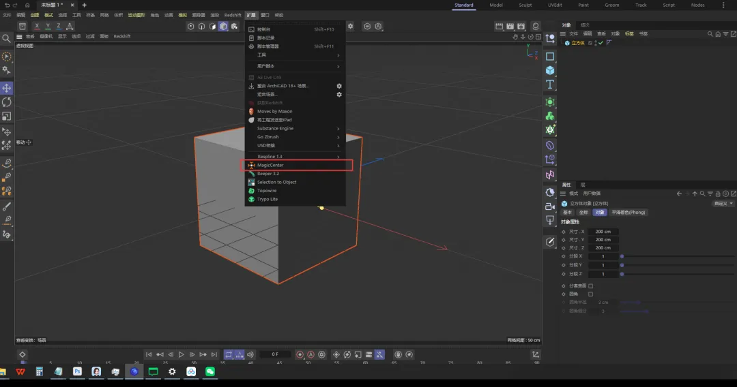This screenshot has width=737, height=387.
Task: Click the 尺寸 . X value field
Action: point(603,232)
